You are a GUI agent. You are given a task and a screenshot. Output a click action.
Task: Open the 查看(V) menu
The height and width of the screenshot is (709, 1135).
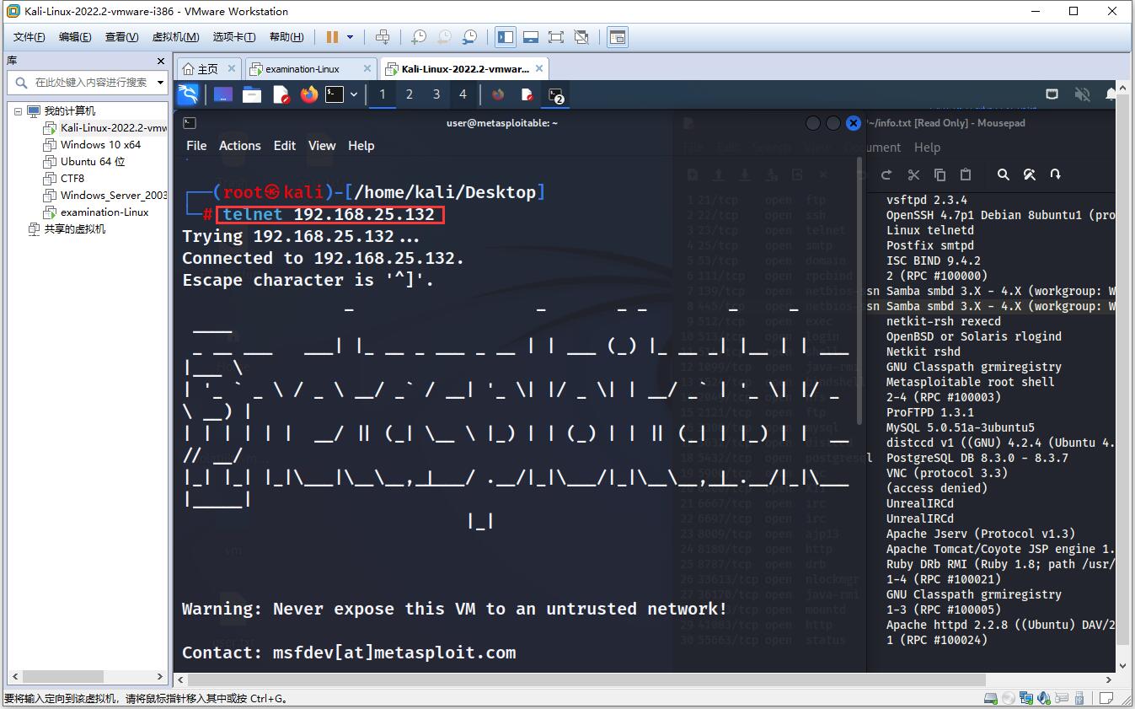pyautogui.click(x=121, y=37)
